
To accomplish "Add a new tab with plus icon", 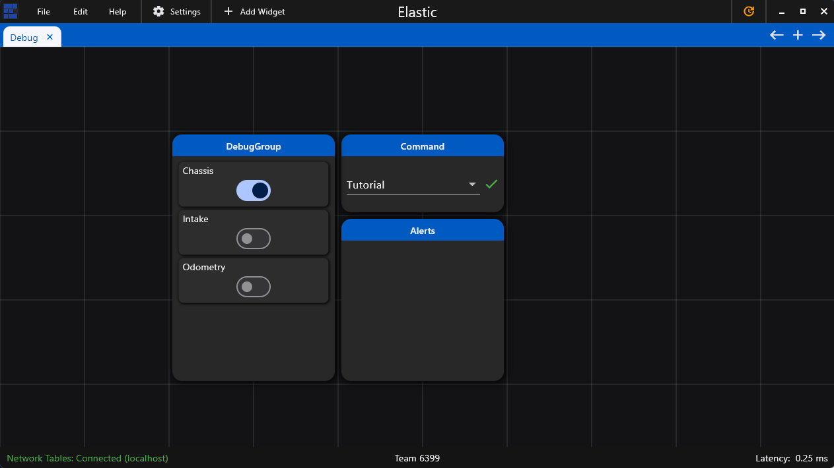I will (x=798, y=35).
